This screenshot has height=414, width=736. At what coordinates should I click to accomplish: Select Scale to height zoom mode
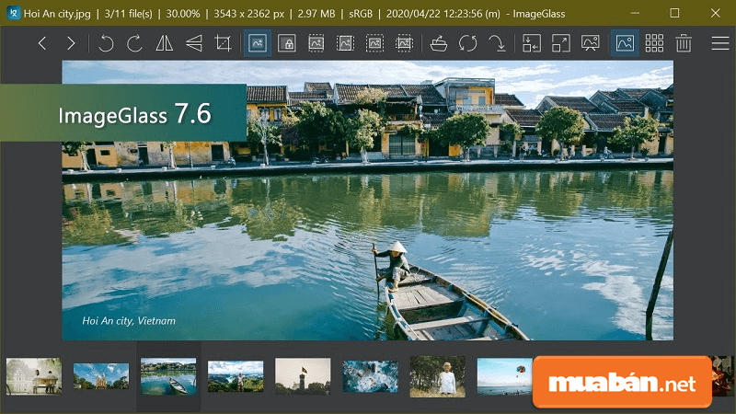pyautogui.click(x=345, y=43)
